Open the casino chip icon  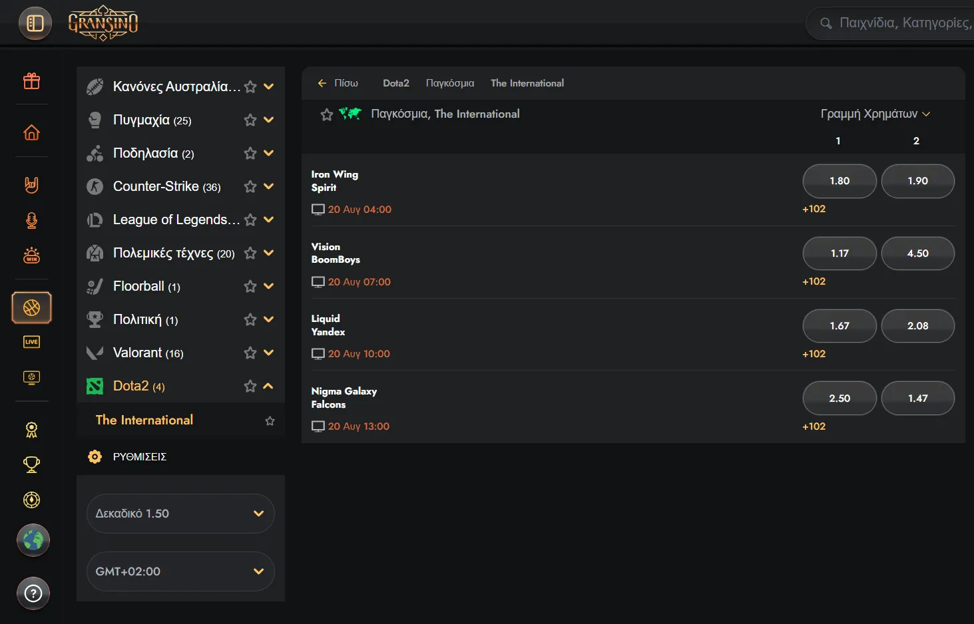pos(31,500)
